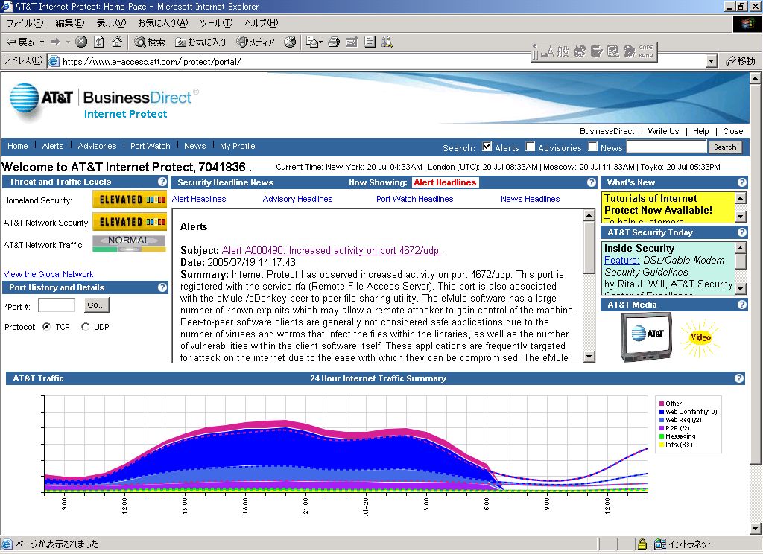Viewport: 763px width, 554px height.
Task: Enable the Advisories search checkbox
Action: coord(531,147)
